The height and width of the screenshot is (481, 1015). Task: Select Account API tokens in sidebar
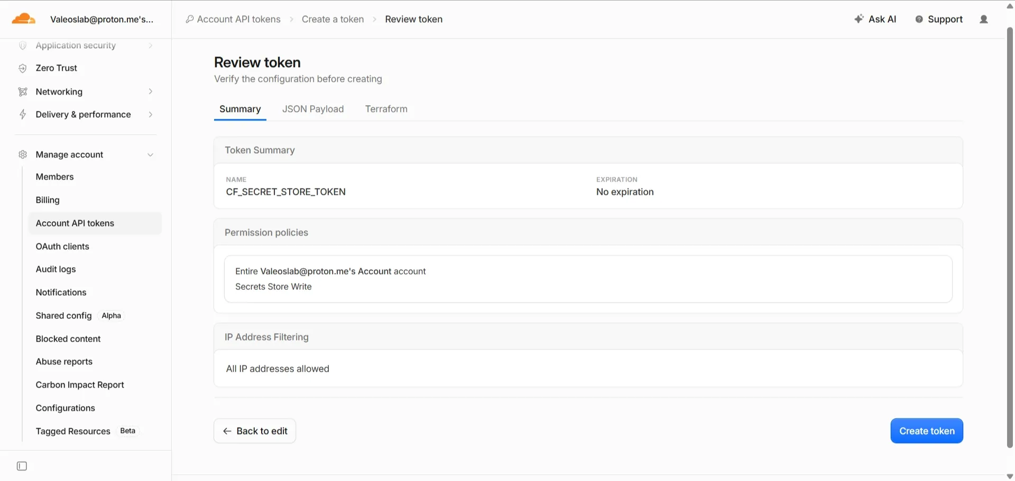coord(95,223)
